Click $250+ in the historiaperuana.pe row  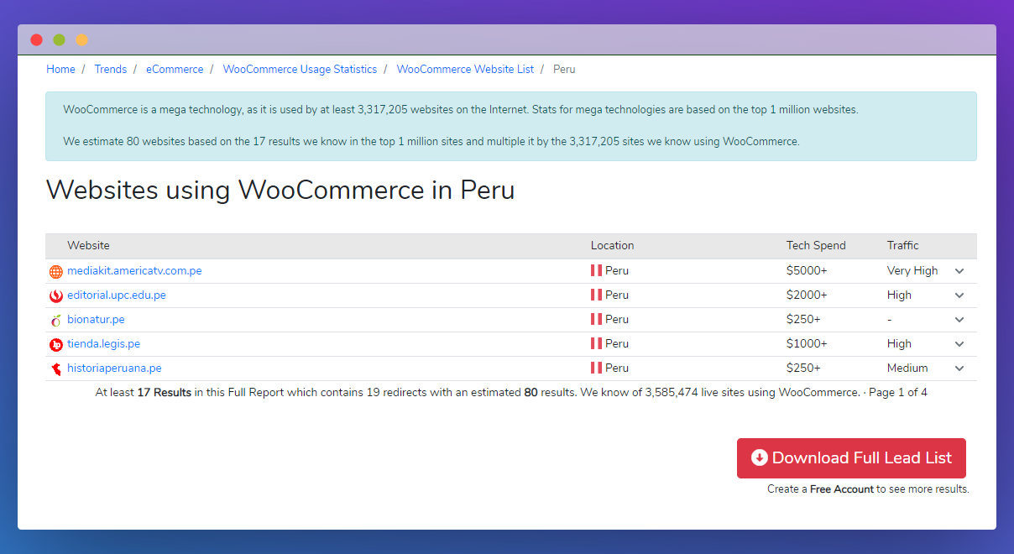(x=803, y=368)
